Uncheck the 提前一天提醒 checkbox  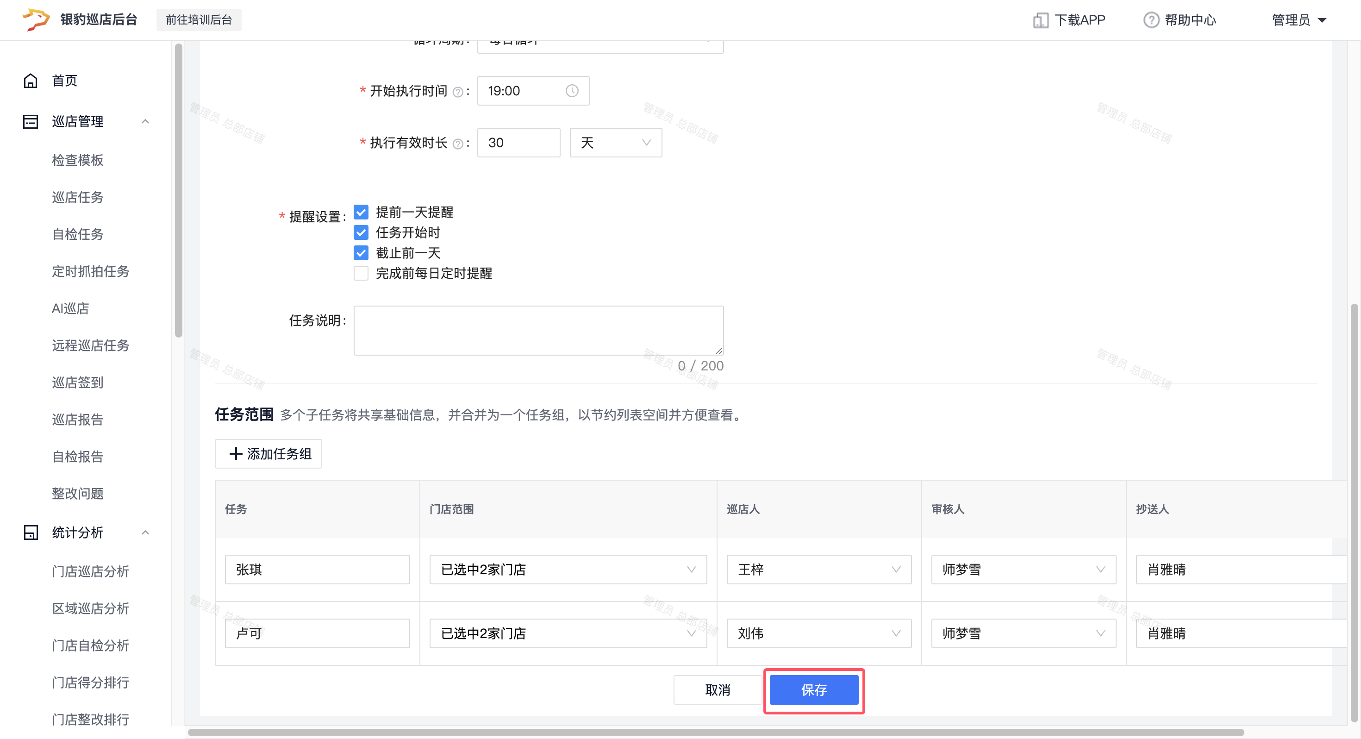[x=361, y=212]
